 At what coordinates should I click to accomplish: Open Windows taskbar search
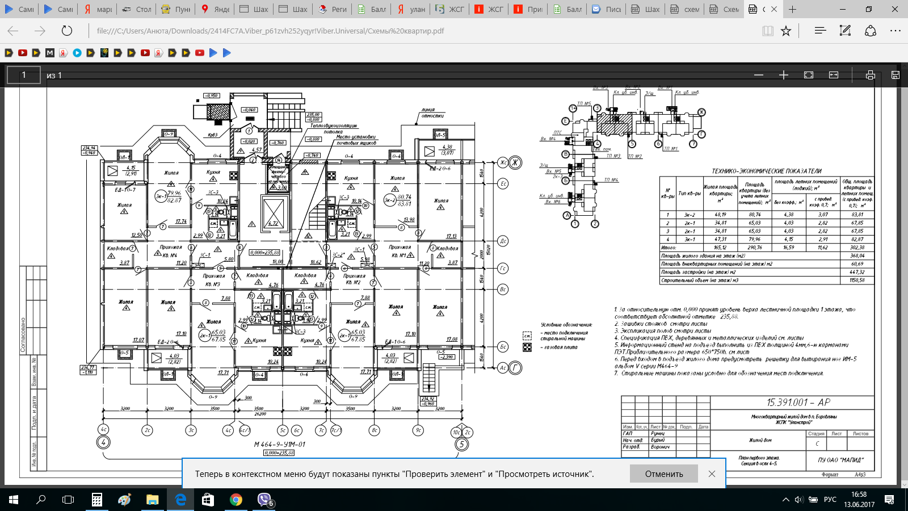tap(41, 500)
